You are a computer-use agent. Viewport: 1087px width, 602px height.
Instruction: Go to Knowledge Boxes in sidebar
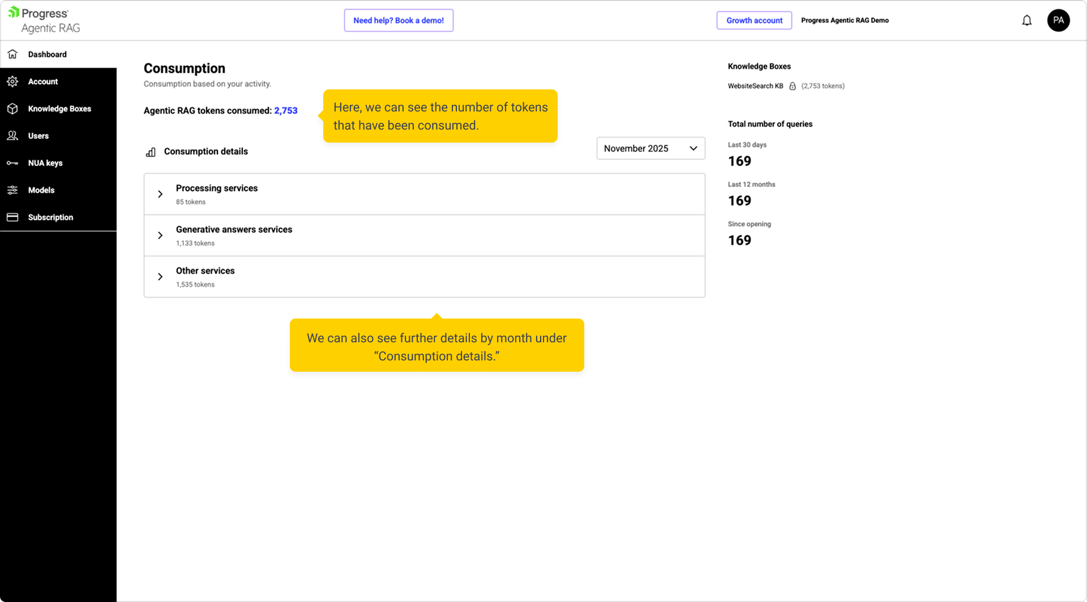click(x=59, y=109)
